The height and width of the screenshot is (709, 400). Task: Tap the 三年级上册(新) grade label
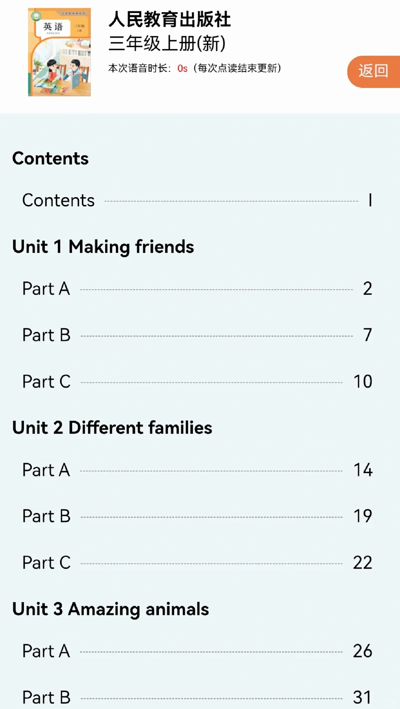click(x=167, y=43)
